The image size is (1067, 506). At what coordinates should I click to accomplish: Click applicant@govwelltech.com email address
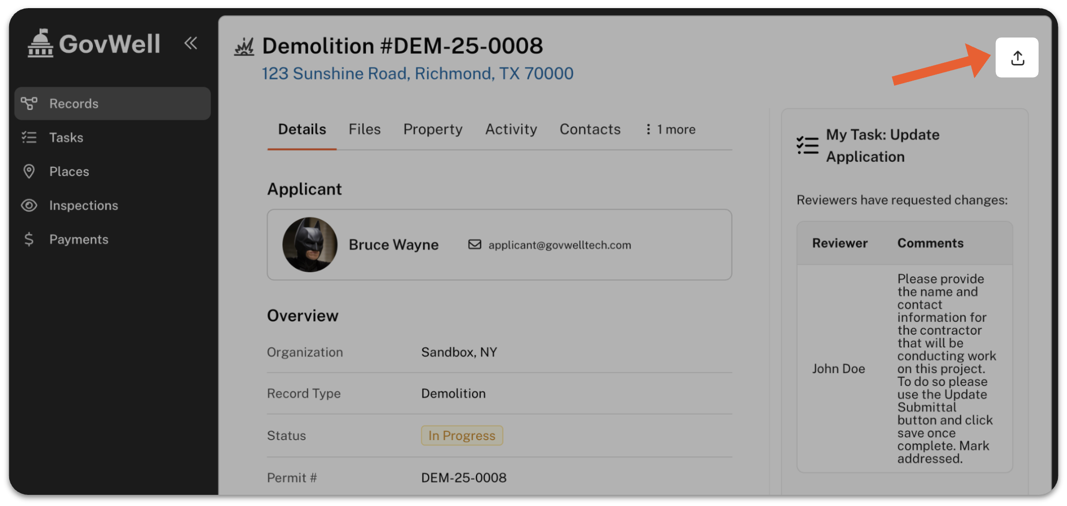pyautogui.click(x=559, y=245)
